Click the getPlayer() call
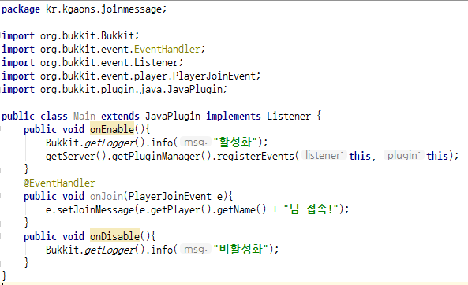 coord(181,210)
